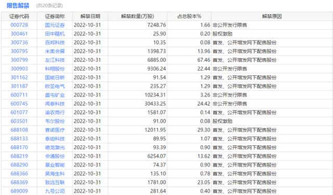Open stock code 603501
The image size is (333, 195).
pyautogui.click(x=19, y=121)
